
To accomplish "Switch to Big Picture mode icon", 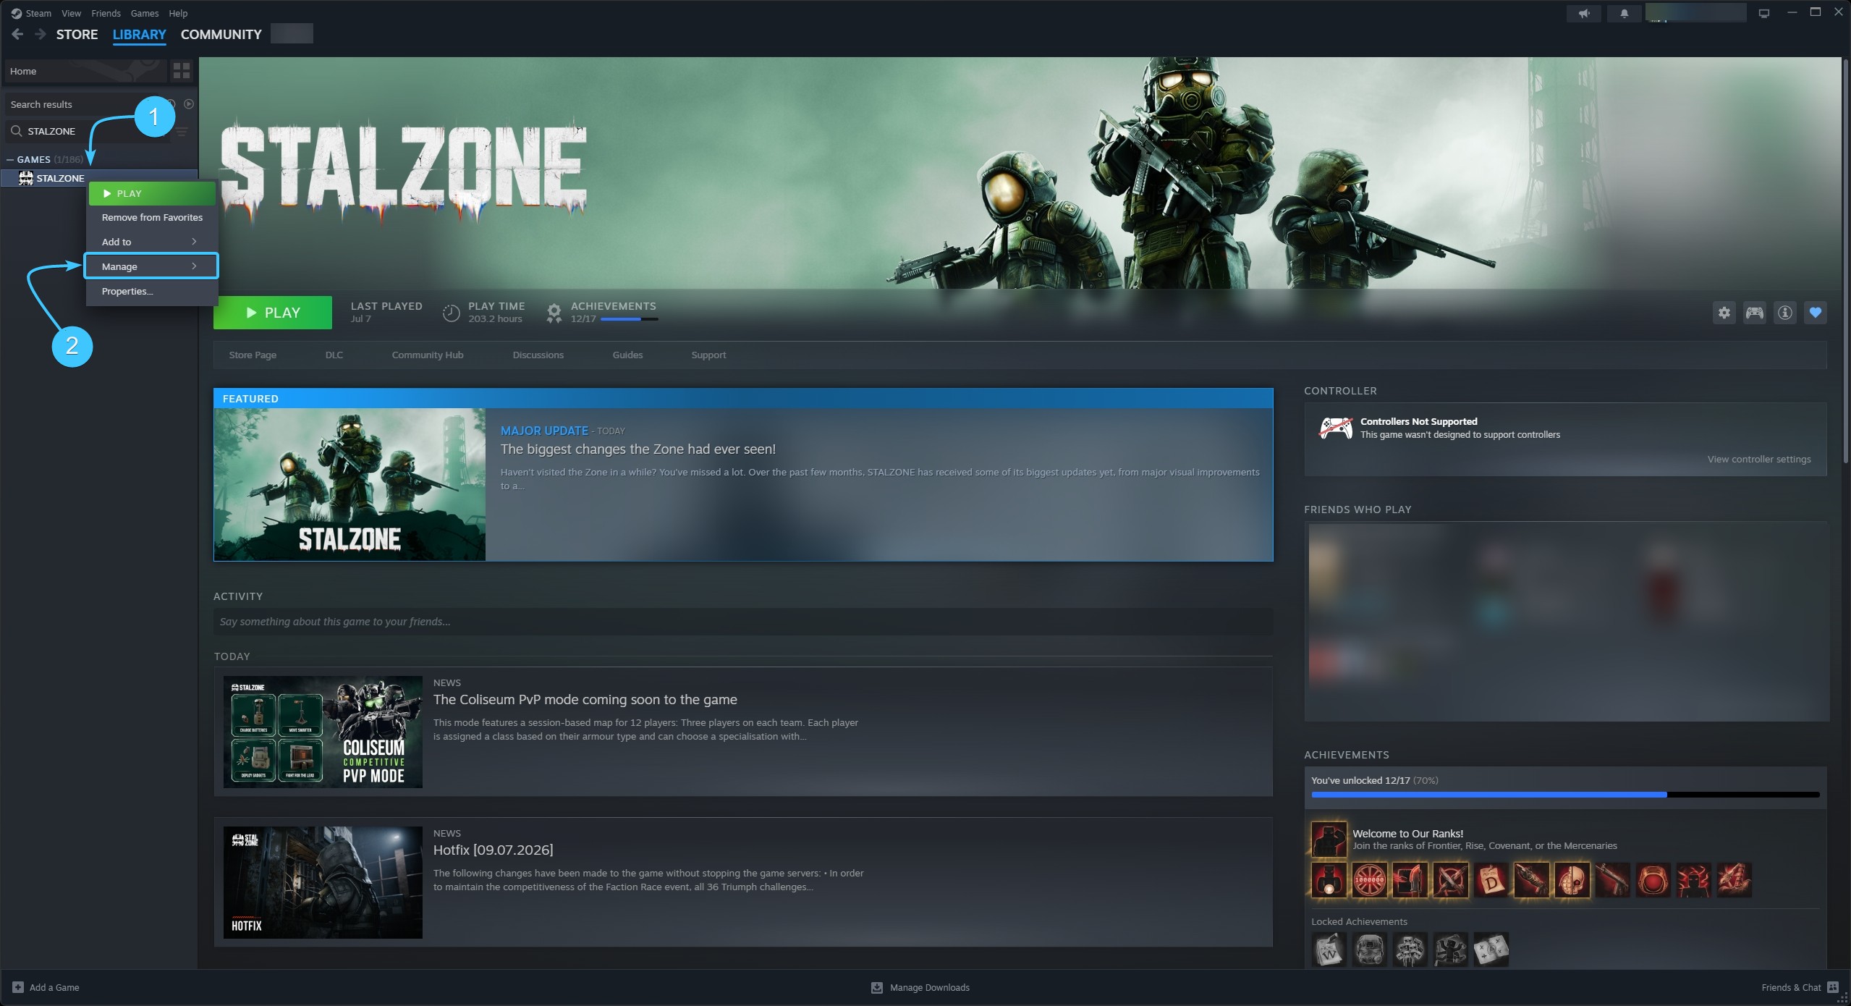I will [x=1764, y=13].
